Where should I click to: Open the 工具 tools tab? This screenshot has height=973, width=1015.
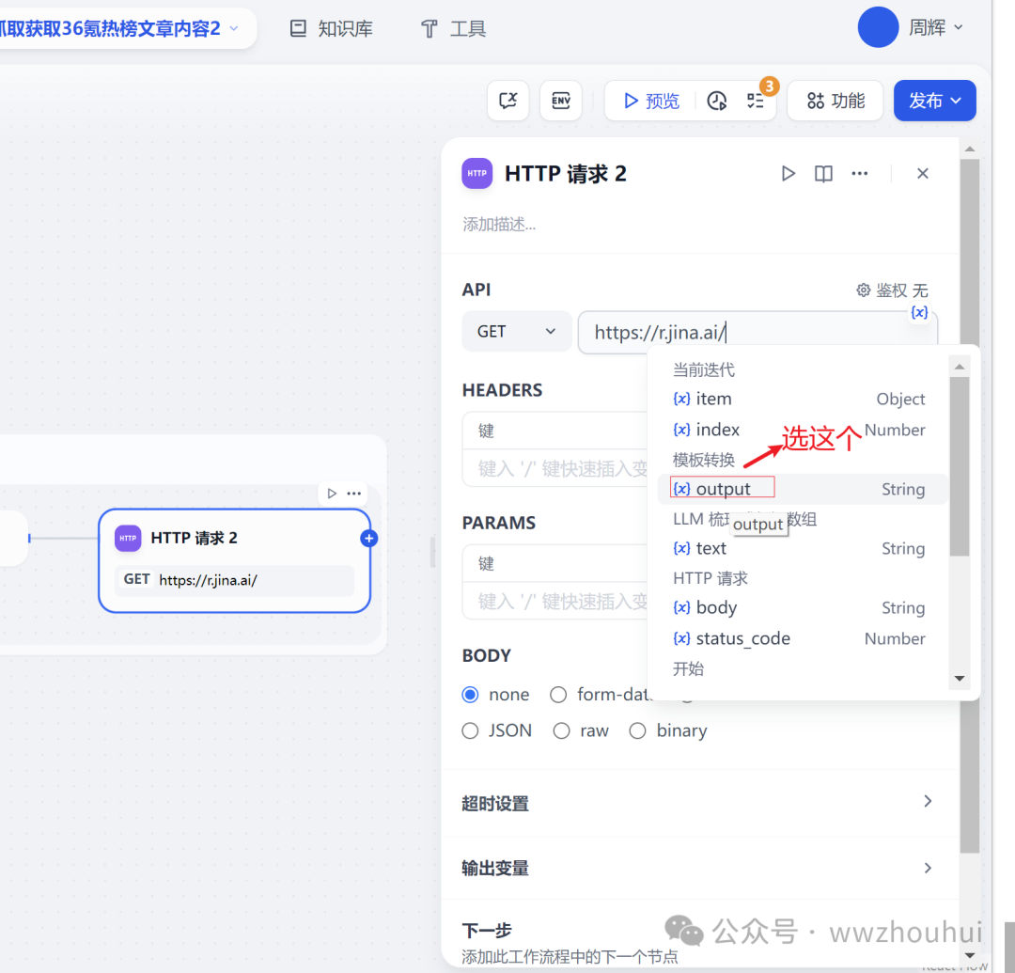tap(453, 28)
